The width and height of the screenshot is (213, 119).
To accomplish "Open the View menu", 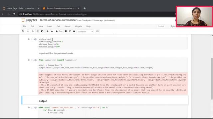I will point(41,26).
